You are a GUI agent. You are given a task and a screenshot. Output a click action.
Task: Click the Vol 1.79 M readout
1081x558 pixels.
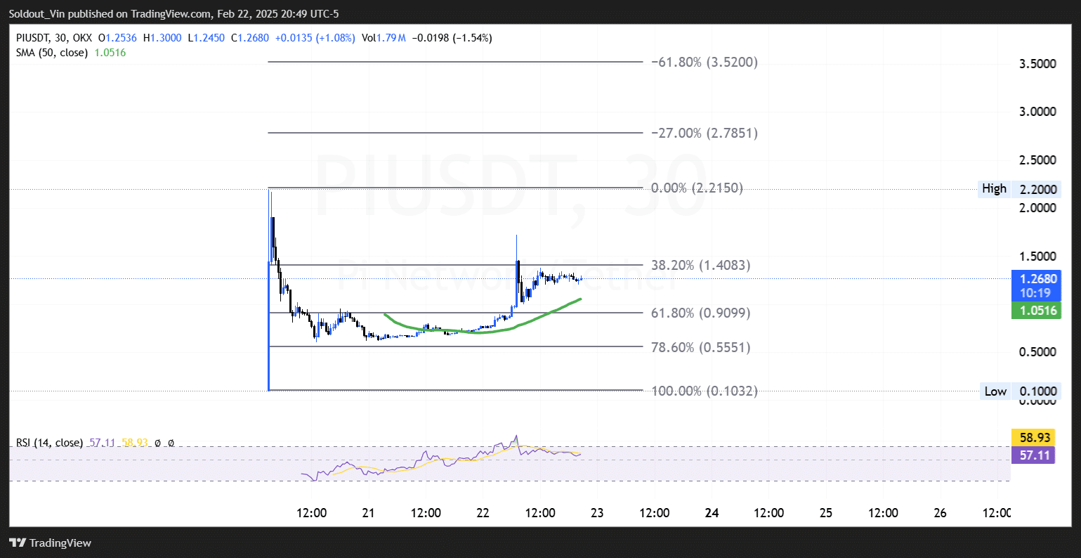[384, 38]
